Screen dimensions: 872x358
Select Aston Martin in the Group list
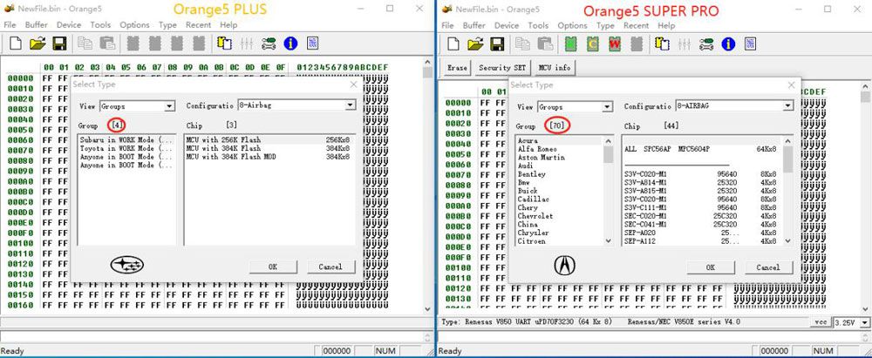tap(541, 157)
